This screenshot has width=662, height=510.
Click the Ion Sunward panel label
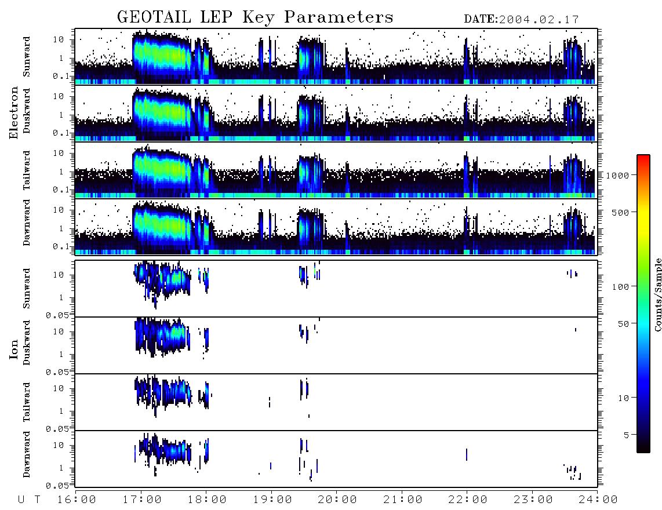click(27, 289)
